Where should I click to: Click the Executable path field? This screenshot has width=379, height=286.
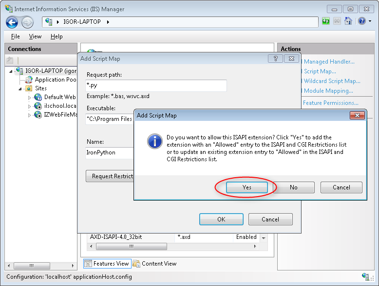[110, 119]
